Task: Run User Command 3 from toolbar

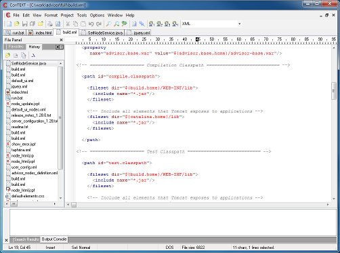Action: pos(167,24)
